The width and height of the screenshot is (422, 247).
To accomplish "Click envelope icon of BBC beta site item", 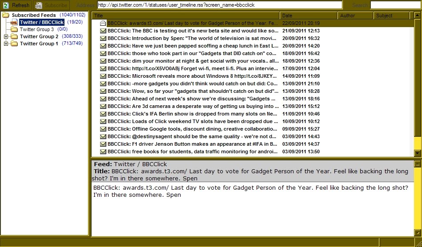I will [103, 31].
